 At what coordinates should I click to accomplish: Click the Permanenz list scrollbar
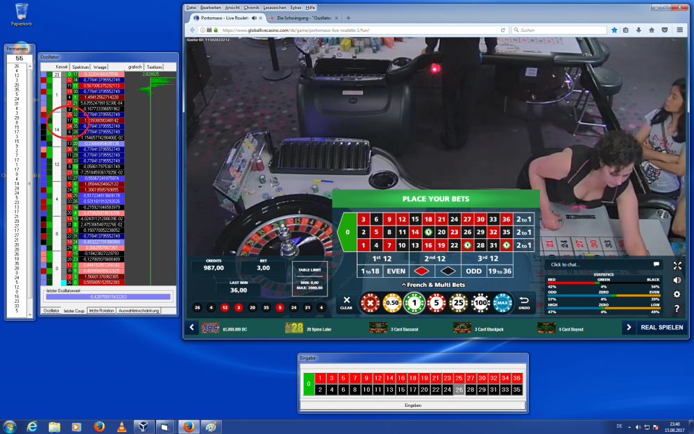(30, 190)
